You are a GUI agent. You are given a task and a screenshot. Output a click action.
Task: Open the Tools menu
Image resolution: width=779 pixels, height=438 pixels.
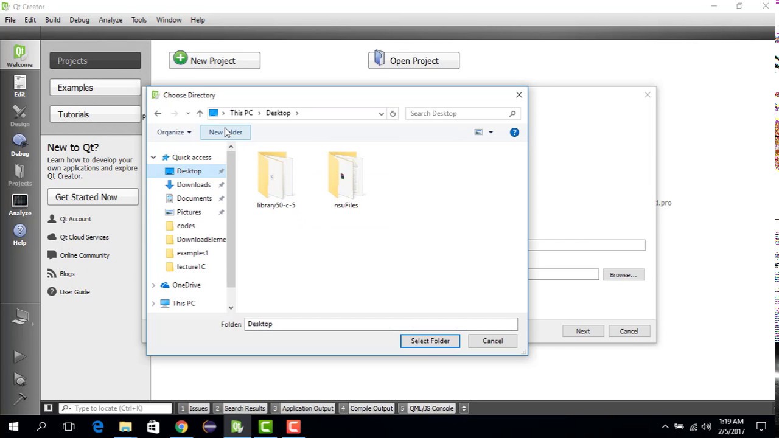[139, 19]
